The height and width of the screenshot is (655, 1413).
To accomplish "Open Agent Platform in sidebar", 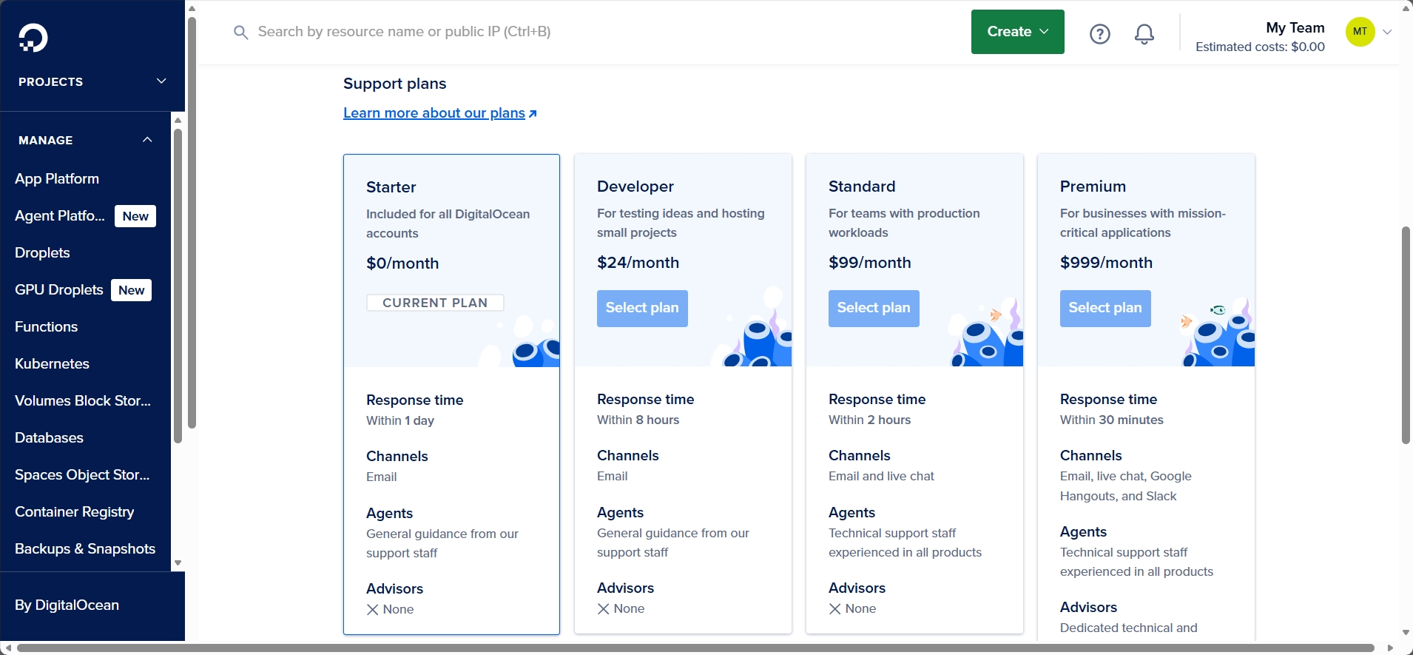I will pyautogui.click(x=60, y=215).
